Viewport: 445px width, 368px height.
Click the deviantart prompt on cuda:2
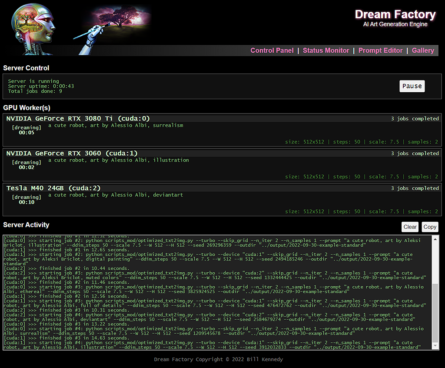coord(116,195)
